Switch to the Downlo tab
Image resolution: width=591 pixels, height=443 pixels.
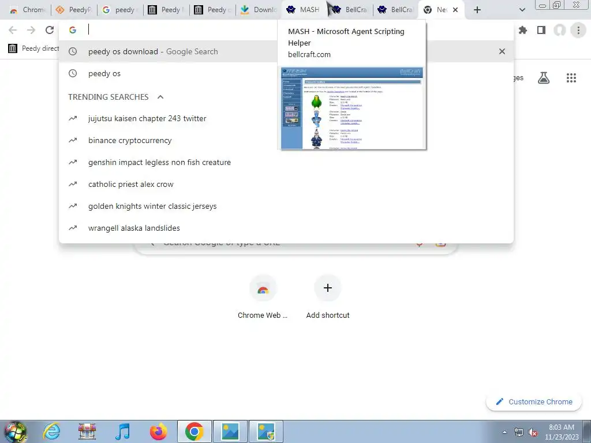(259, 10)
